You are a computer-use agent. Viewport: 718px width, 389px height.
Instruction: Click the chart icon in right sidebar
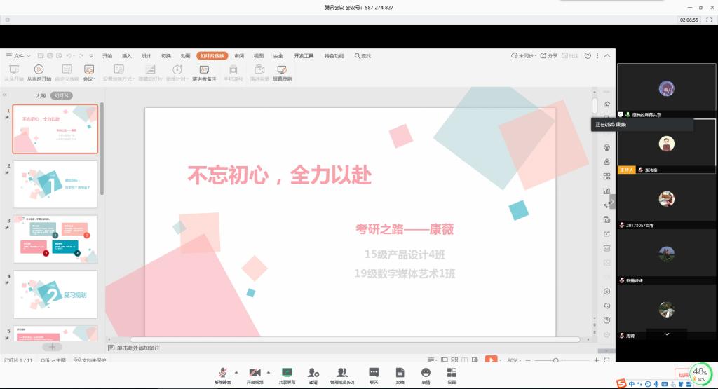click(x=607, y=191)
